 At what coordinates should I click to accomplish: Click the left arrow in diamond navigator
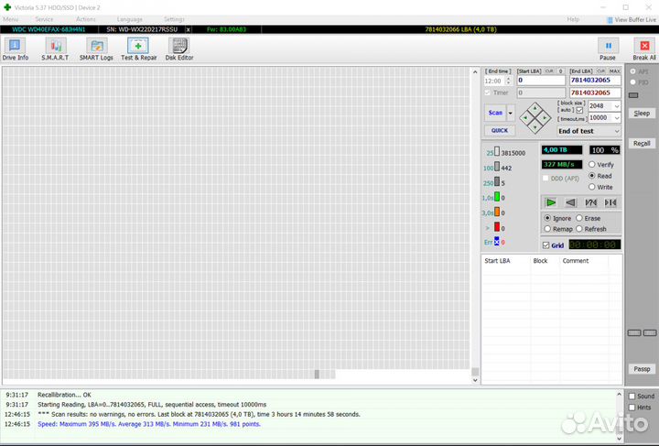(525, 118)
